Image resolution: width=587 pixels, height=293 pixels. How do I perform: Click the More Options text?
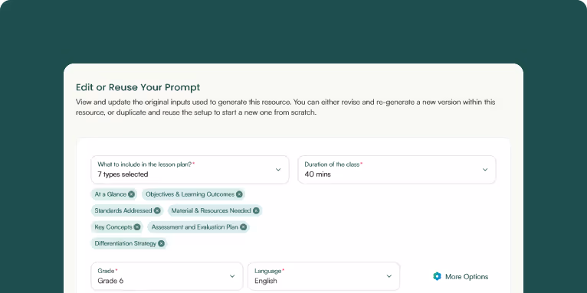tap(467, 277)
